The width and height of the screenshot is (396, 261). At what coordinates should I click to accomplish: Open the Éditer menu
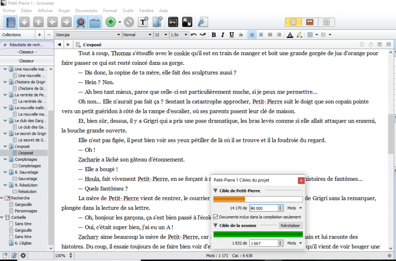coord(27,10)
